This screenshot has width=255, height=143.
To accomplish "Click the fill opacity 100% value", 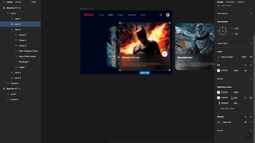I will [x=236, y=71].
